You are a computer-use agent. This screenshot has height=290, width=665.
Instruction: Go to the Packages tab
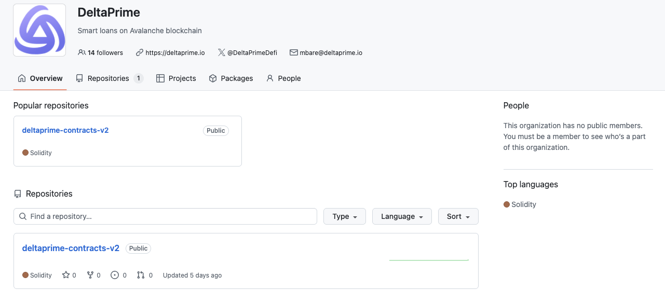231,78
